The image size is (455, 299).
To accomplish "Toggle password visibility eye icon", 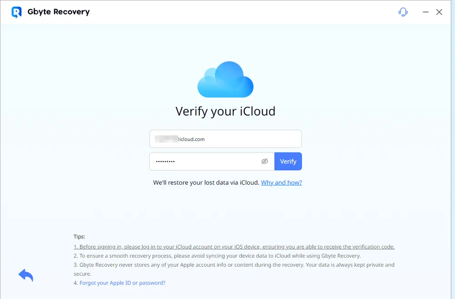I will (x=265, y=162).
